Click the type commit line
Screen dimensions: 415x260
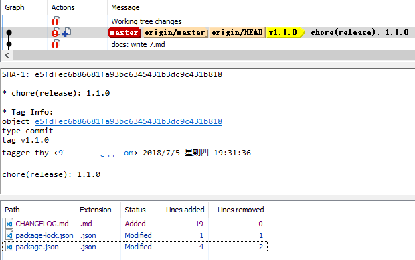point(27,131)
